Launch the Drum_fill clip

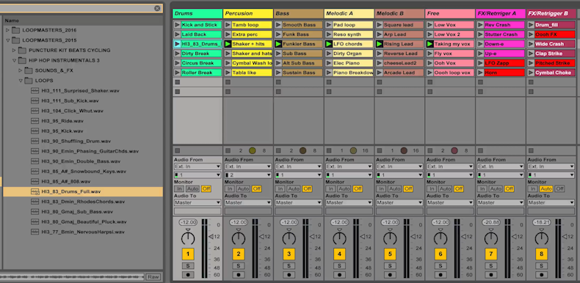tap(531, 25)
